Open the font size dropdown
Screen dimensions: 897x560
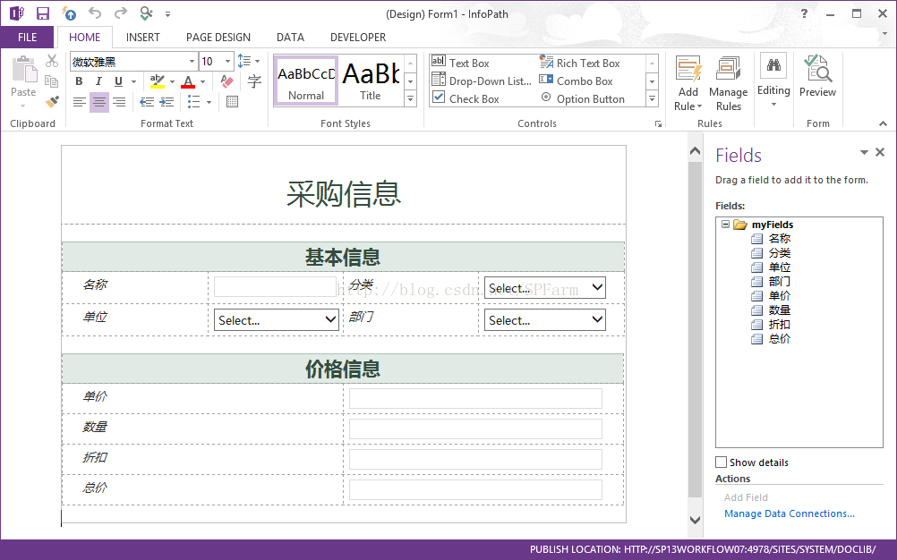tap(227, 61)
